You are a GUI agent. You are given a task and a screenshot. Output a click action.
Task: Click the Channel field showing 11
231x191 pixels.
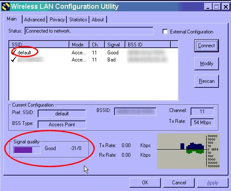(202, 112)
